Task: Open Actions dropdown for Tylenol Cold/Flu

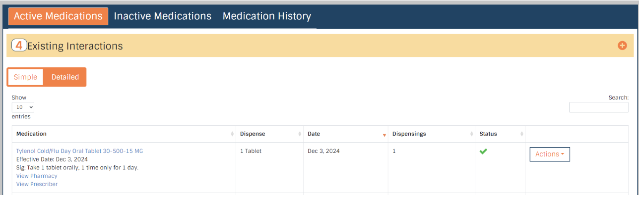Action: tap(550, 154)
